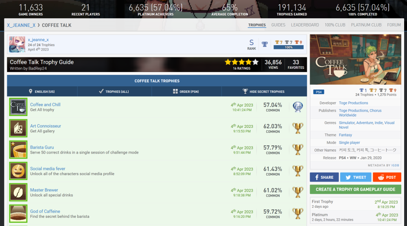Toggle the Trophies (All) filter
The image size is (407, 226).
(x=114, y=92)
